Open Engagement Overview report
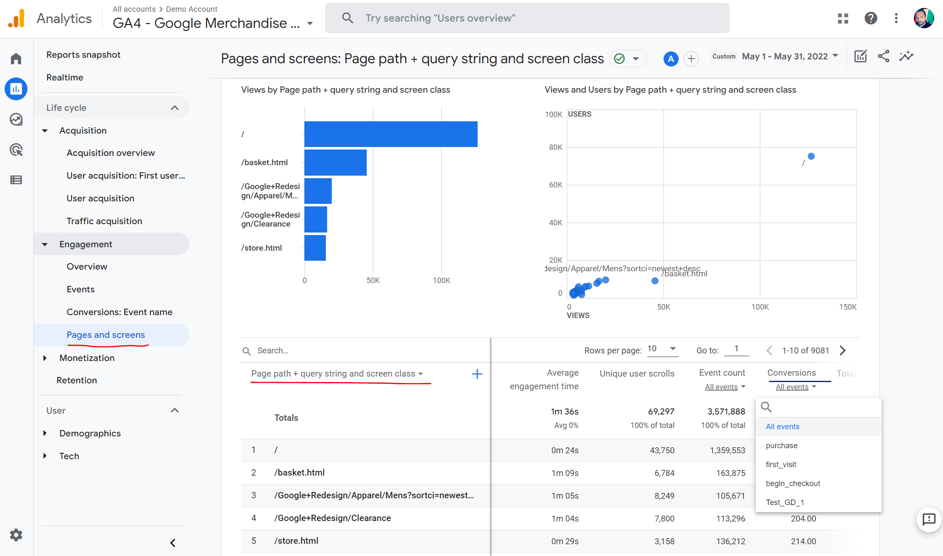Viewport: 943px width, 556px height. 87,267
